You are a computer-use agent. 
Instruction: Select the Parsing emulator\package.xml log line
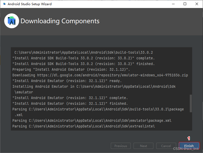[92, 121]
